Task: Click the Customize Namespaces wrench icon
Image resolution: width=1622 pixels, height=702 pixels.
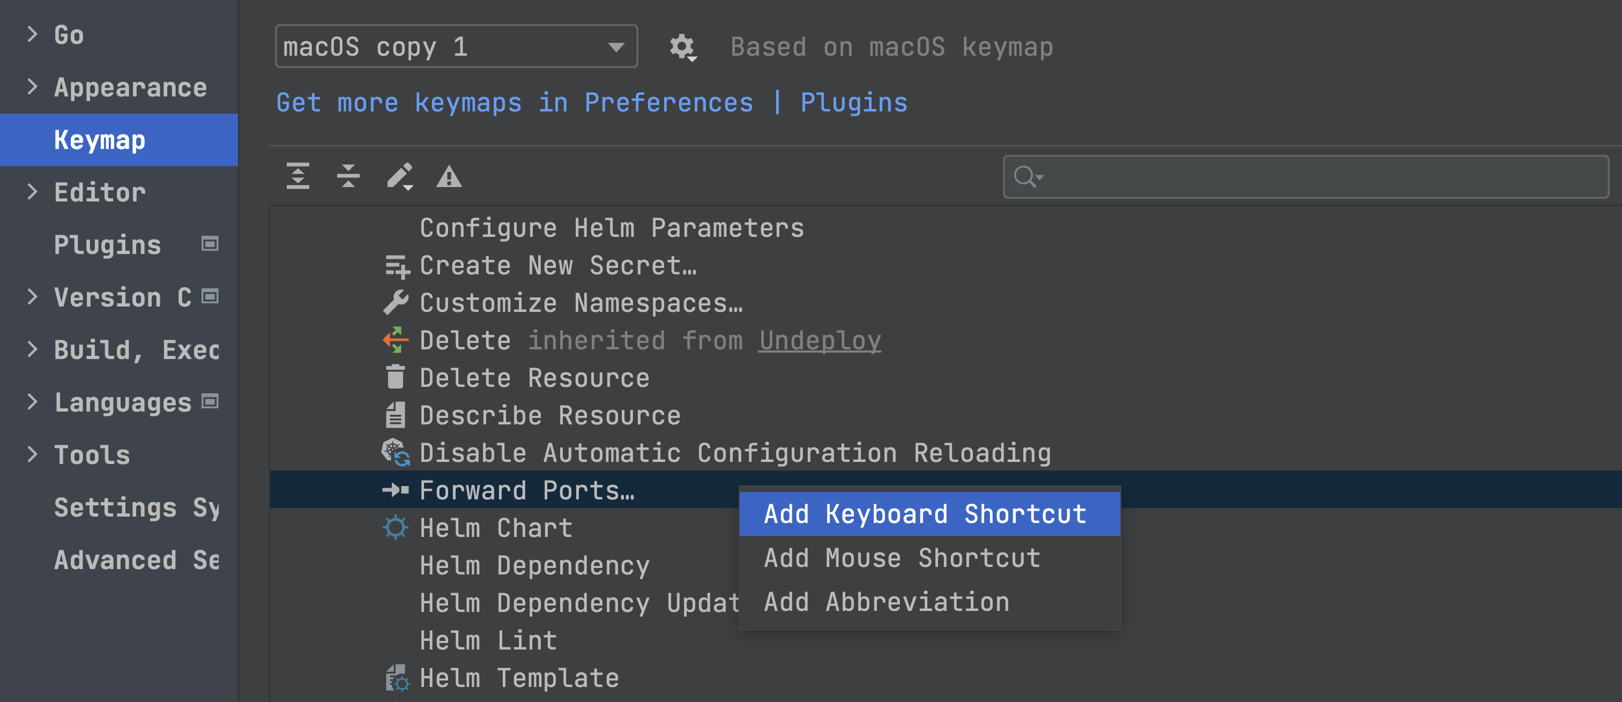Action: [396, 303]
